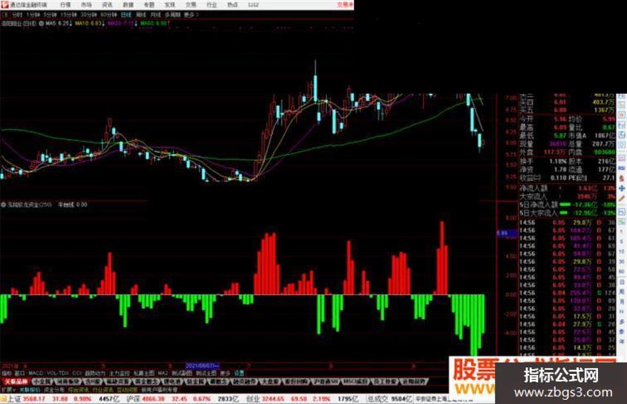The height and width of the screenshot is (404, 627).
Task: Click the 总成交 9584亿 status entry
Action: tap(390, 399)
